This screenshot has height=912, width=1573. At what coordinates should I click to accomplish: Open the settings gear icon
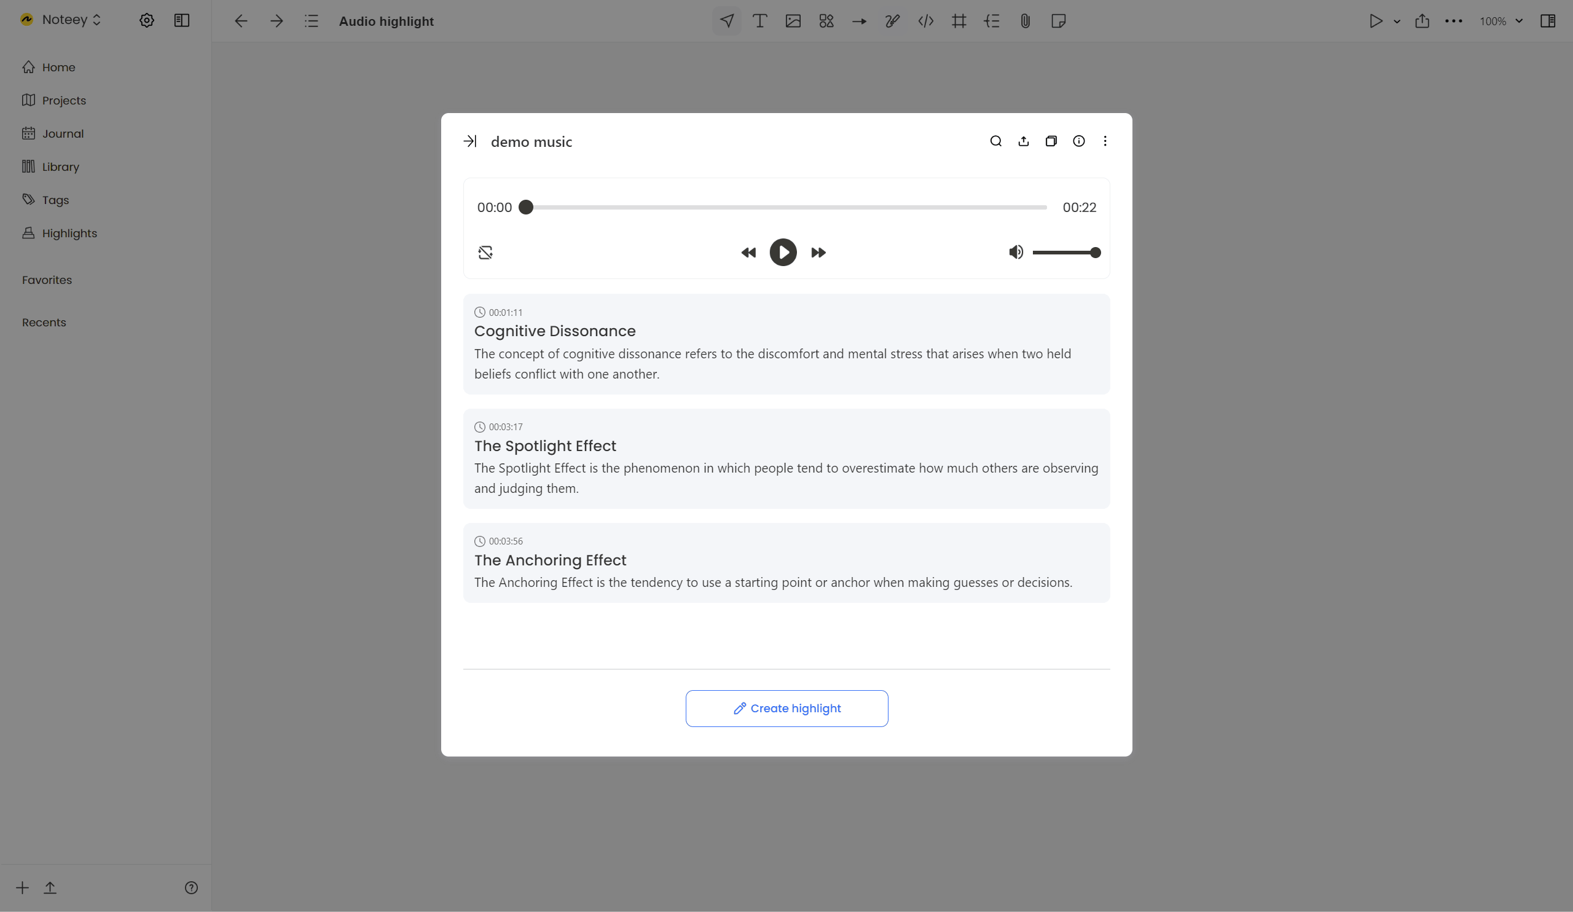[147, 21]
